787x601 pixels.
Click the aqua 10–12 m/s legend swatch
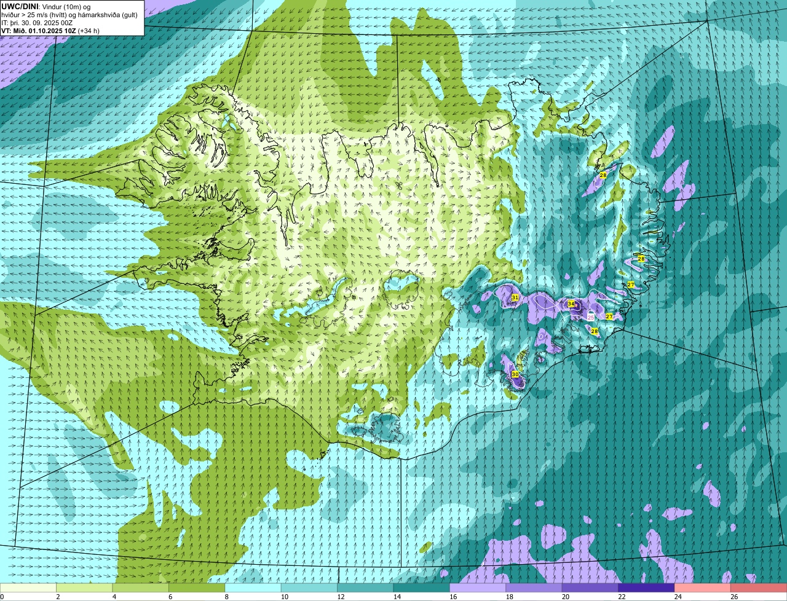309,588
